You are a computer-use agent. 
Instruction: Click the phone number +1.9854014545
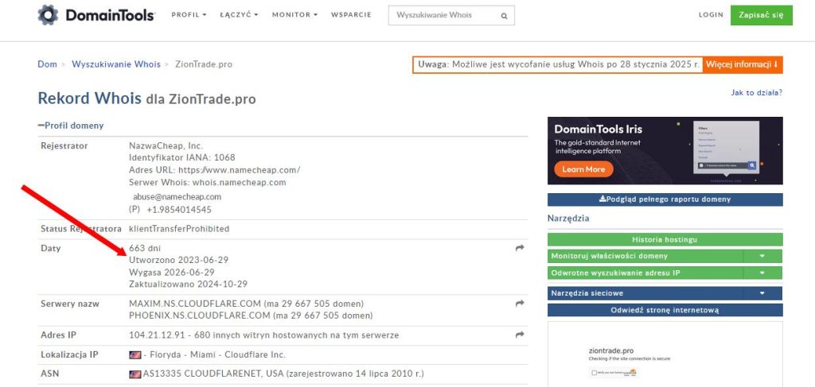179,210
